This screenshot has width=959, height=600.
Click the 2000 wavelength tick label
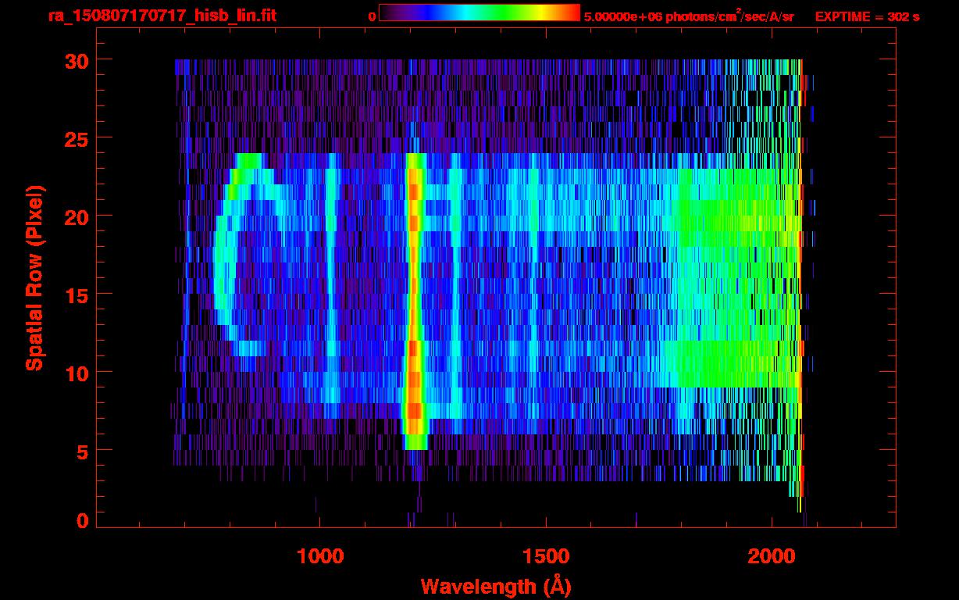coord(771,555)
